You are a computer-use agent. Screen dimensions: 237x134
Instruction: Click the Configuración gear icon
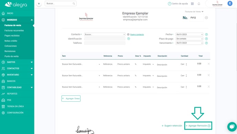(x=3, y=113)
